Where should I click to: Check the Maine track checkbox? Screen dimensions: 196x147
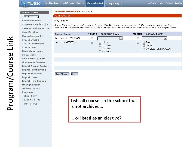pos(144,45)
